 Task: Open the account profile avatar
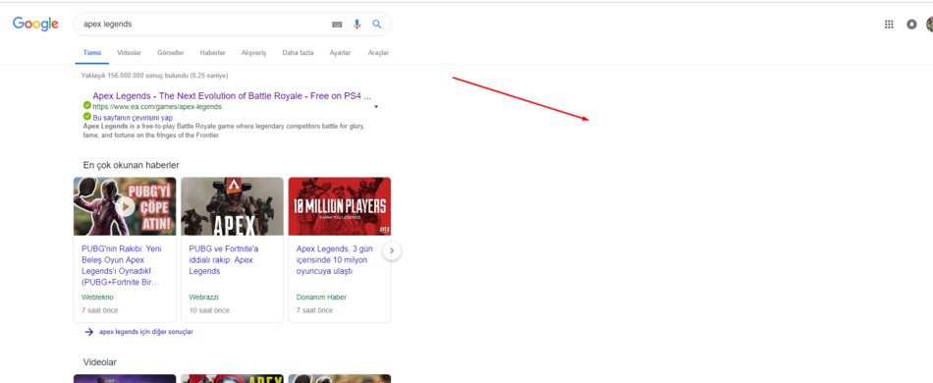[929, 25]
